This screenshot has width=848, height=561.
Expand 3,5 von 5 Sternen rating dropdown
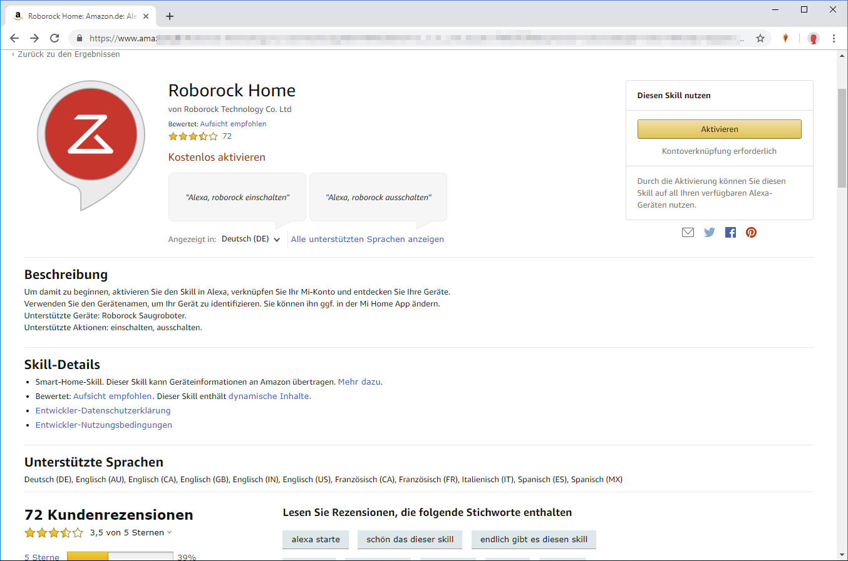(x=130, y=533)
